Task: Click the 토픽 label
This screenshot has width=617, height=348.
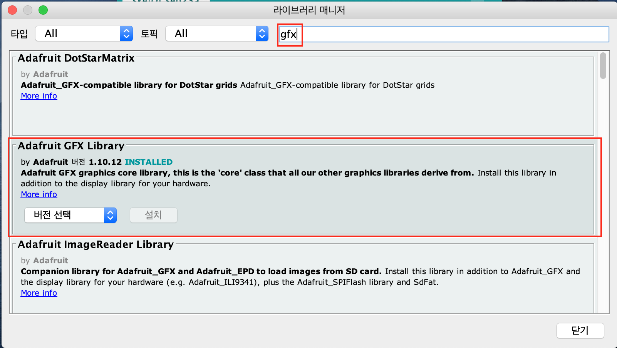Action: [x=149, y=34]
